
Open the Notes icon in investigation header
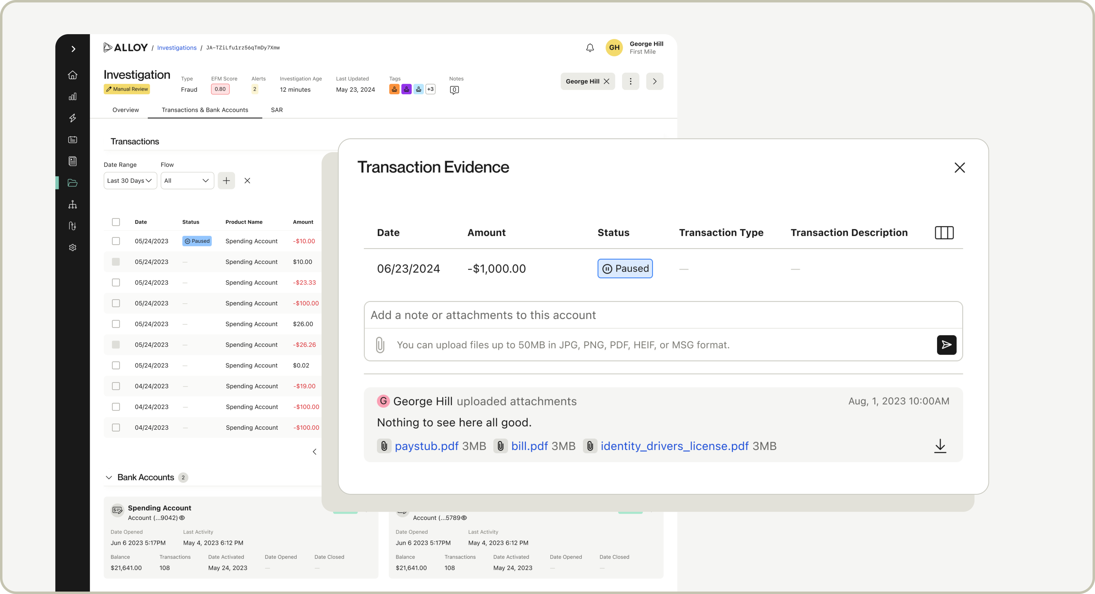(x=454, y=90)
